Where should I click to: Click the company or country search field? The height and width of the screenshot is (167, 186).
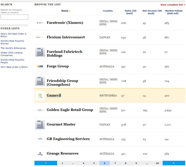14,17
